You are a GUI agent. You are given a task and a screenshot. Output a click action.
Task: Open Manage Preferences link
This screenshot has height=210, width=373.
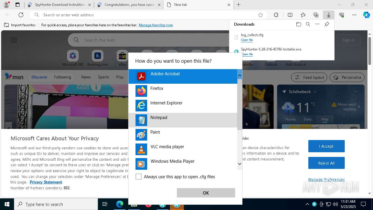(326, 179)
